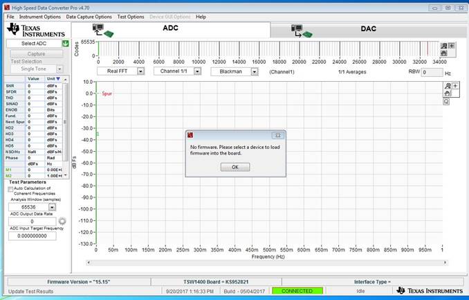The image size is (469, 300).
Task: Select zoom tool on FFT graph palette
Action: 448,86
